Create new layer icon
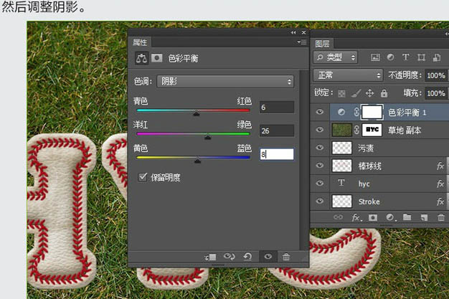The width and height of the screenshot is (449, 299). pyautogui.click(x=424, y=218)
